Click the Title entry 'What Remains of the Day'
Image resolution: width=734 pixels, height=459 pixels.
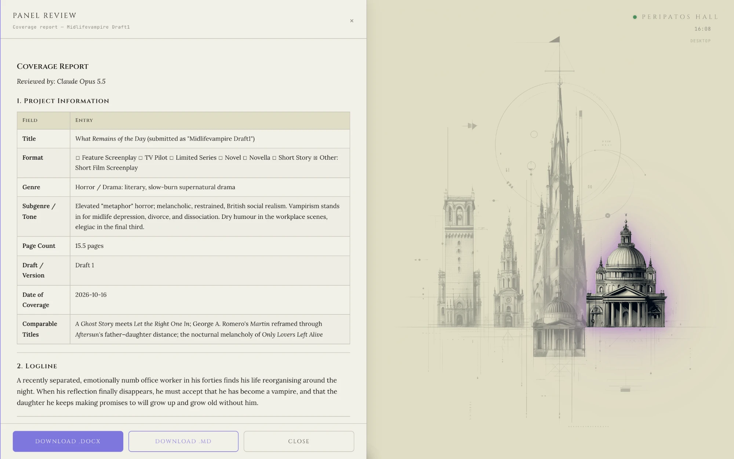pos(110,139)
